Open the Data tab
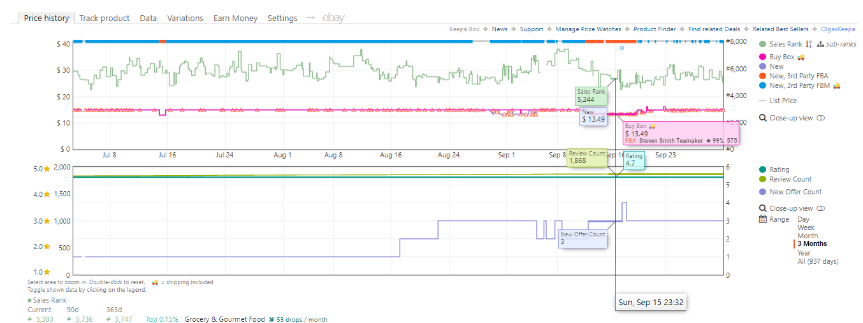863x323 pixels. tap(149, 18)
